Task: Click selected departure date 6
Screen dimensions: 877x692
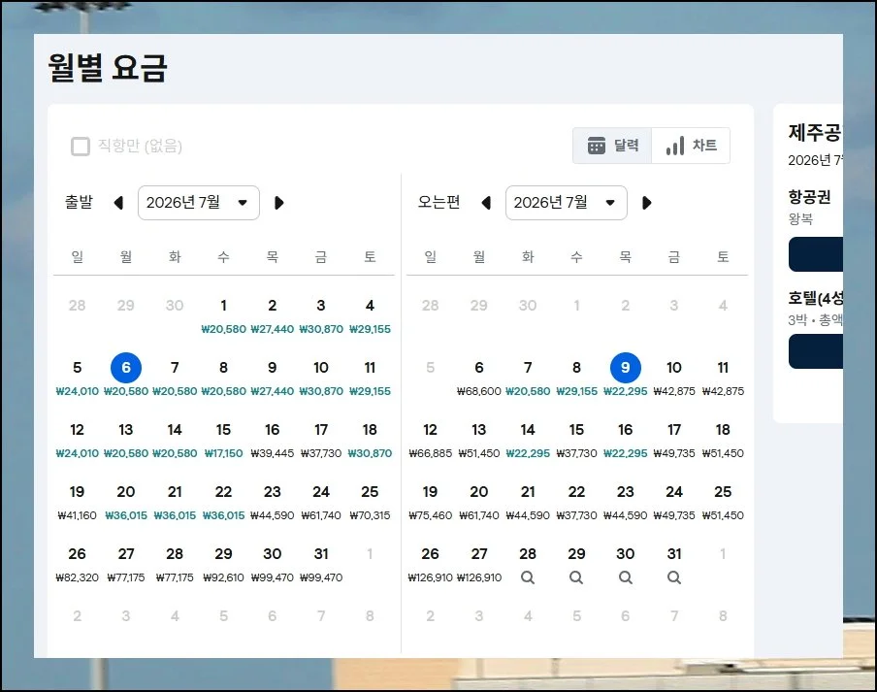Action: [126, 368]
